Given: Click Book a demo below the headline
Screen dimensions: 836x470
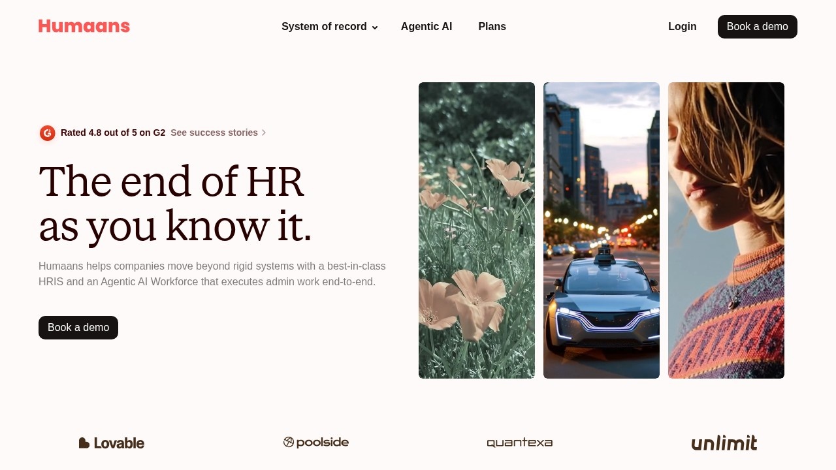Looking at the screenshot, I should point(78,328).
